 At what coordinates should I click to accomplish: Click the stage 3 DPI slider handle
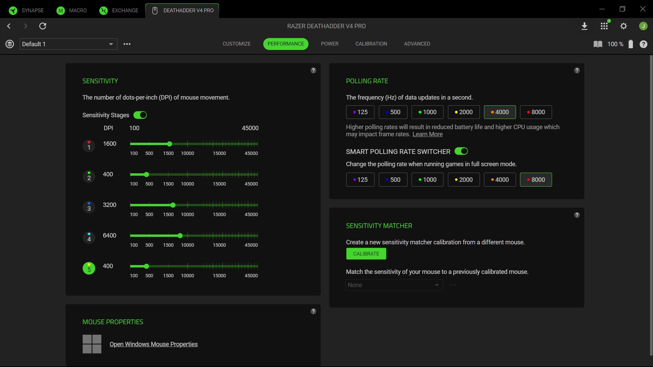point(173,205)
